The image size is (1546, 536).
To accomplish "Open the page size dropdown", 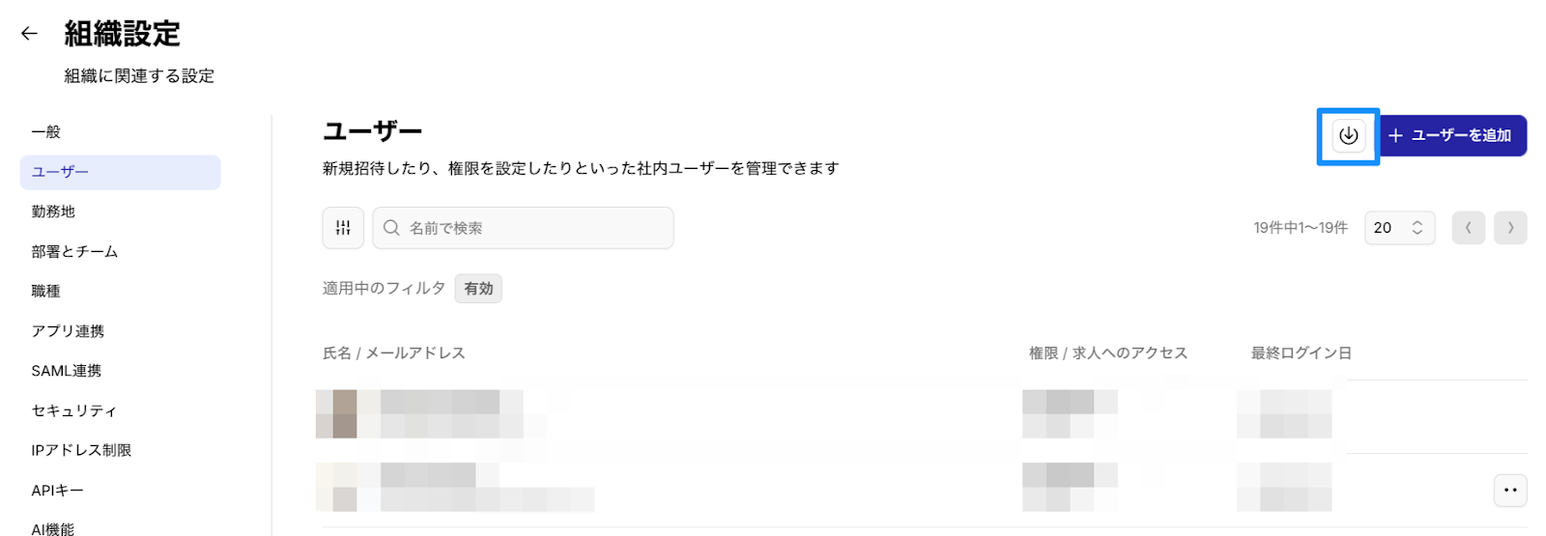I will tap(1399, 228).
